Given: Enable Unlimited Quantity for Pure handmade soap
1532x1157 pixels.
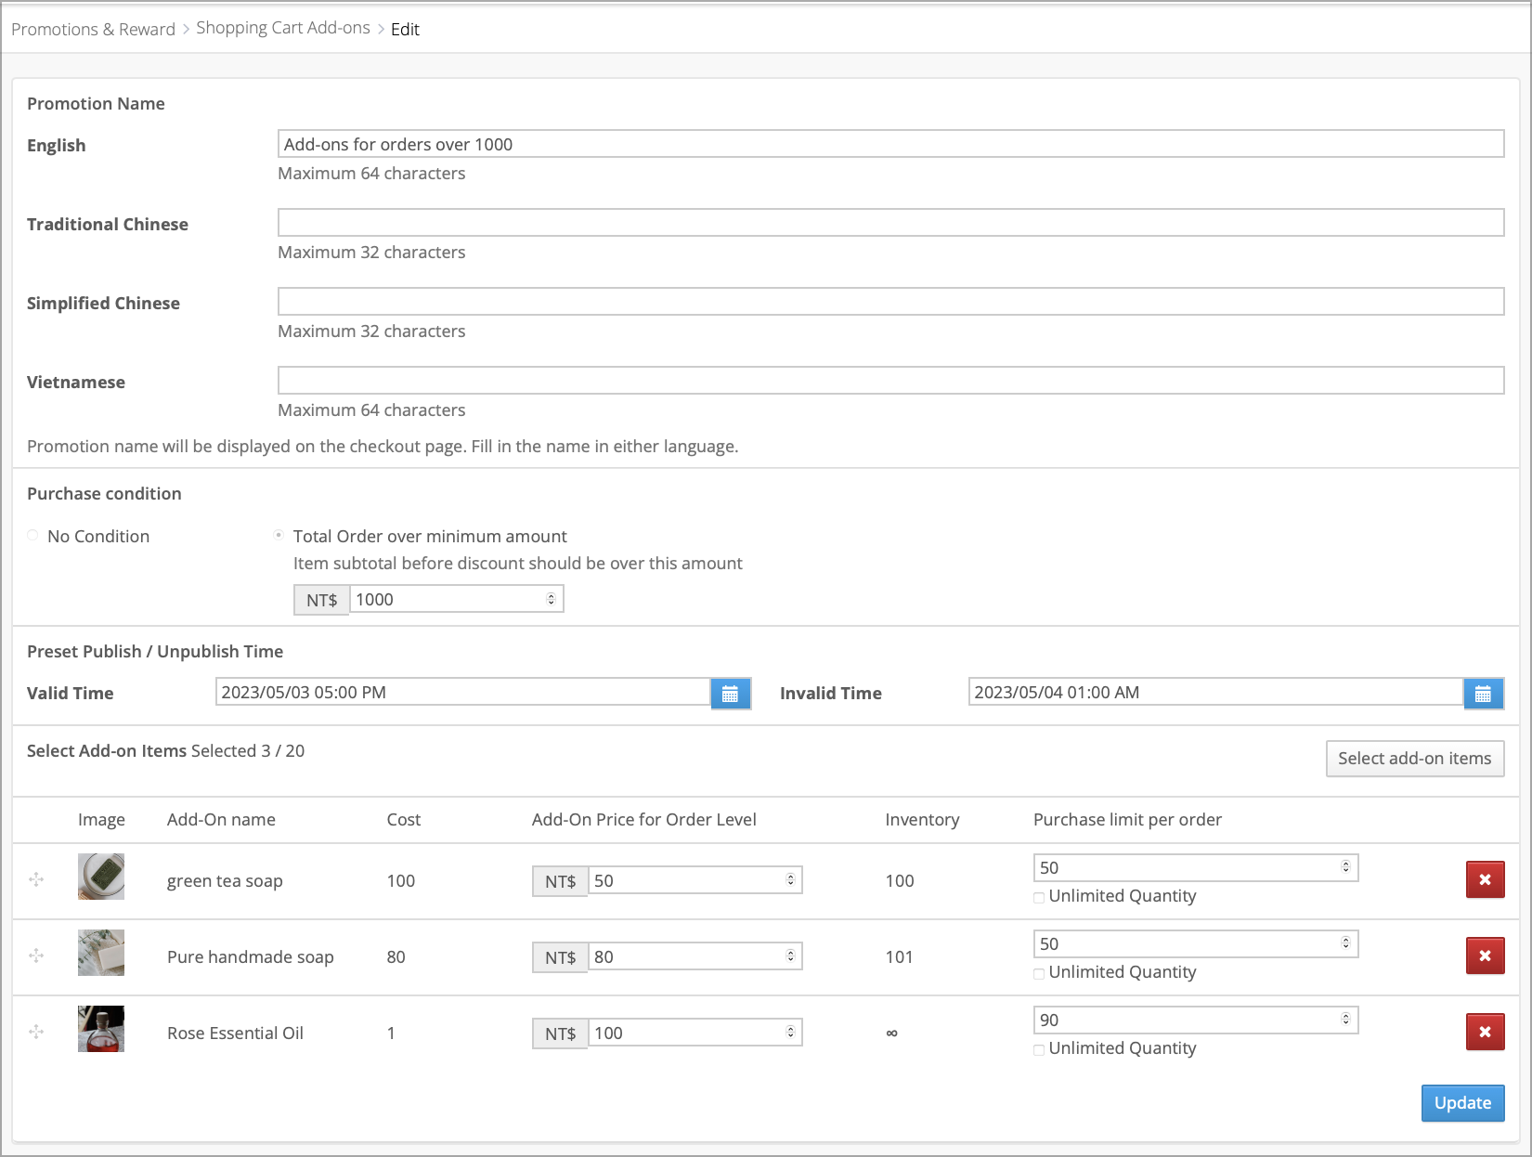Looking at the screenshot, I should point(1039,973).
